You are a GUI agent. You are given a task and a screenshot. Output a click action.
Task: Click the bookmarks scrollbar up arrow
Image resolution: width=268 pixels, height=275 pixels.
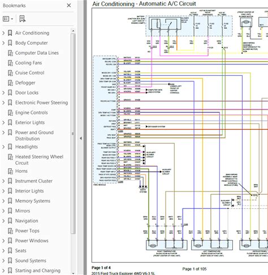pyautogui.click(x=73, y=30)
